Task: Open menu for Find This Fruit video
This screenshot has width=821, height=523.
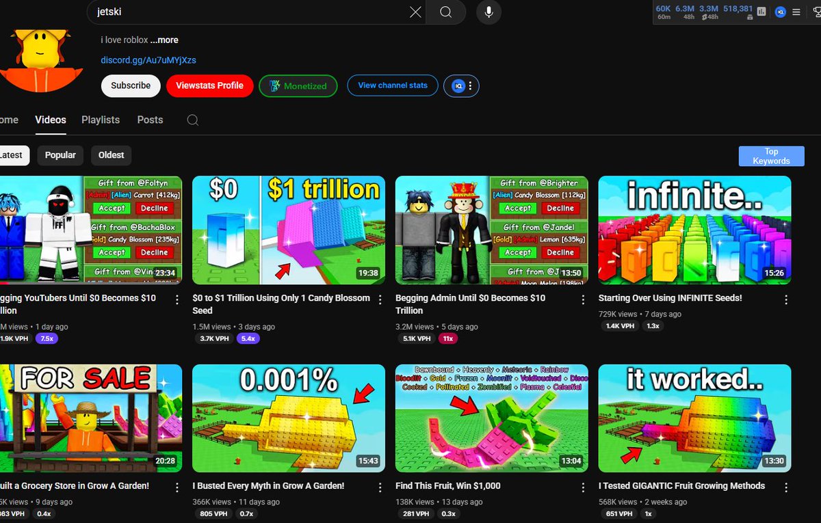Action: pyautogui.click(x=583, y=488)
